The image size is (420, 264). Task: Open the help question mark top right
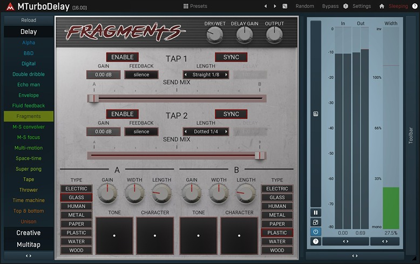click(x=415, y=6)
